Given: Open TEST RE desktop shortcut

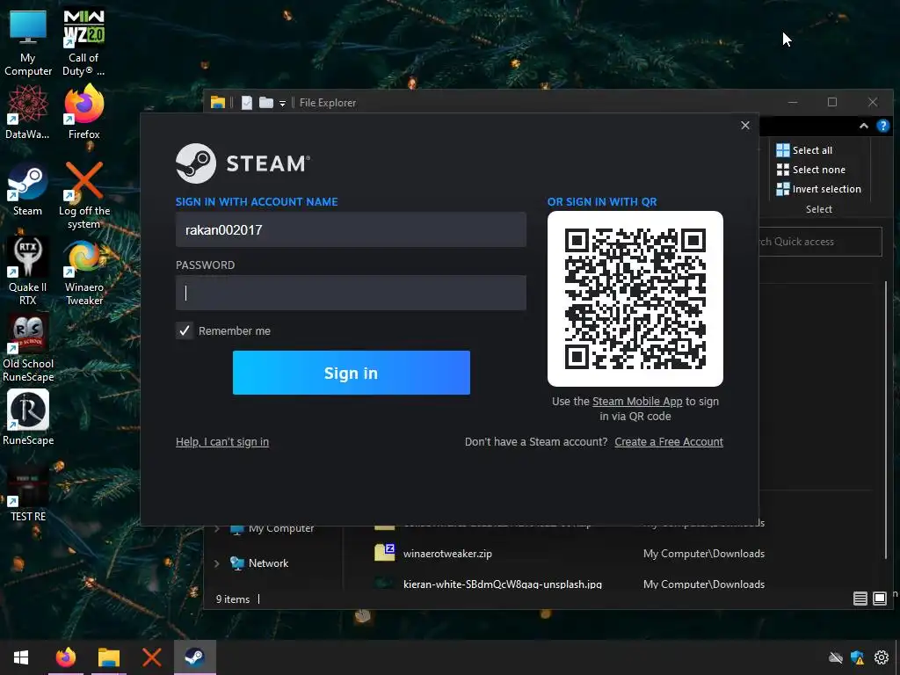Looking at the screenshot, I should click(27, 492).
